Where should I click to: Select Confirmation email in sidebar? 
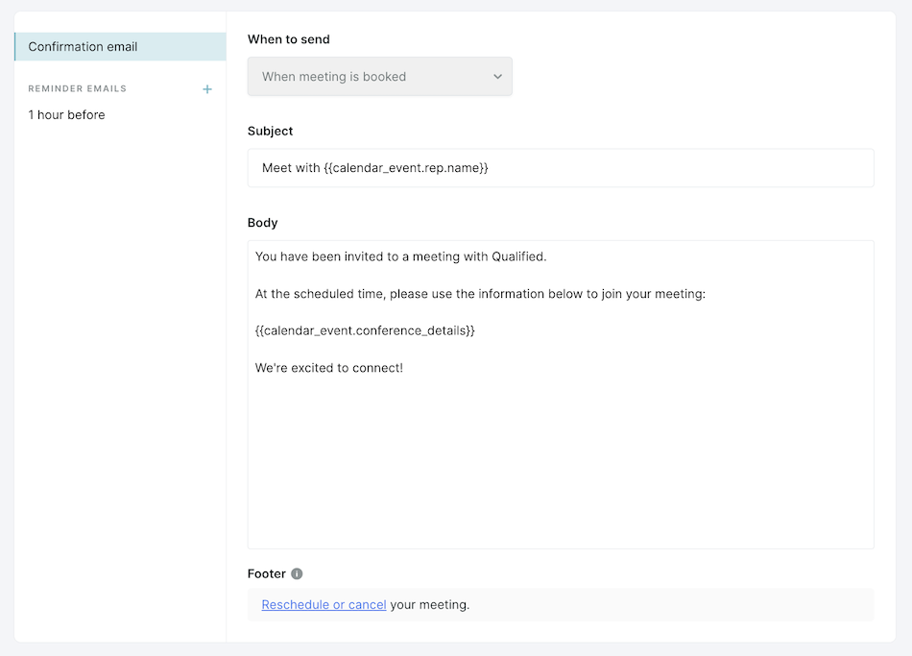pyautogui.click(x=120, y=46)
